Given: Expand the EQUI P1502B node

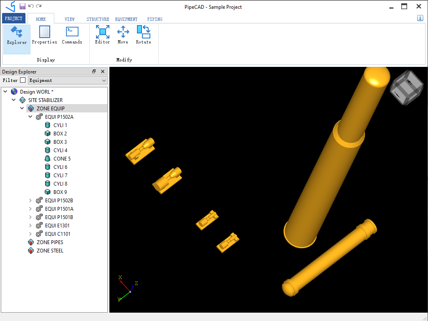Looking at the screenshot, I should (30, 201).
